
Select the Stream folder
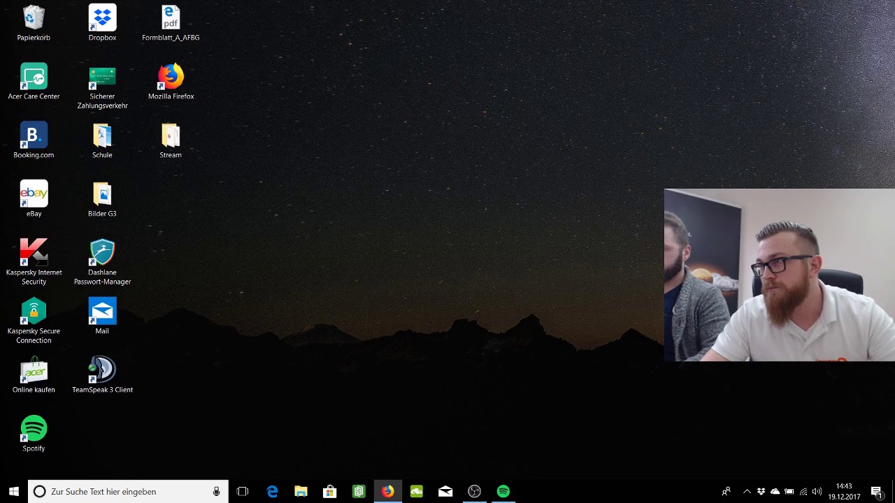[171, 140]
